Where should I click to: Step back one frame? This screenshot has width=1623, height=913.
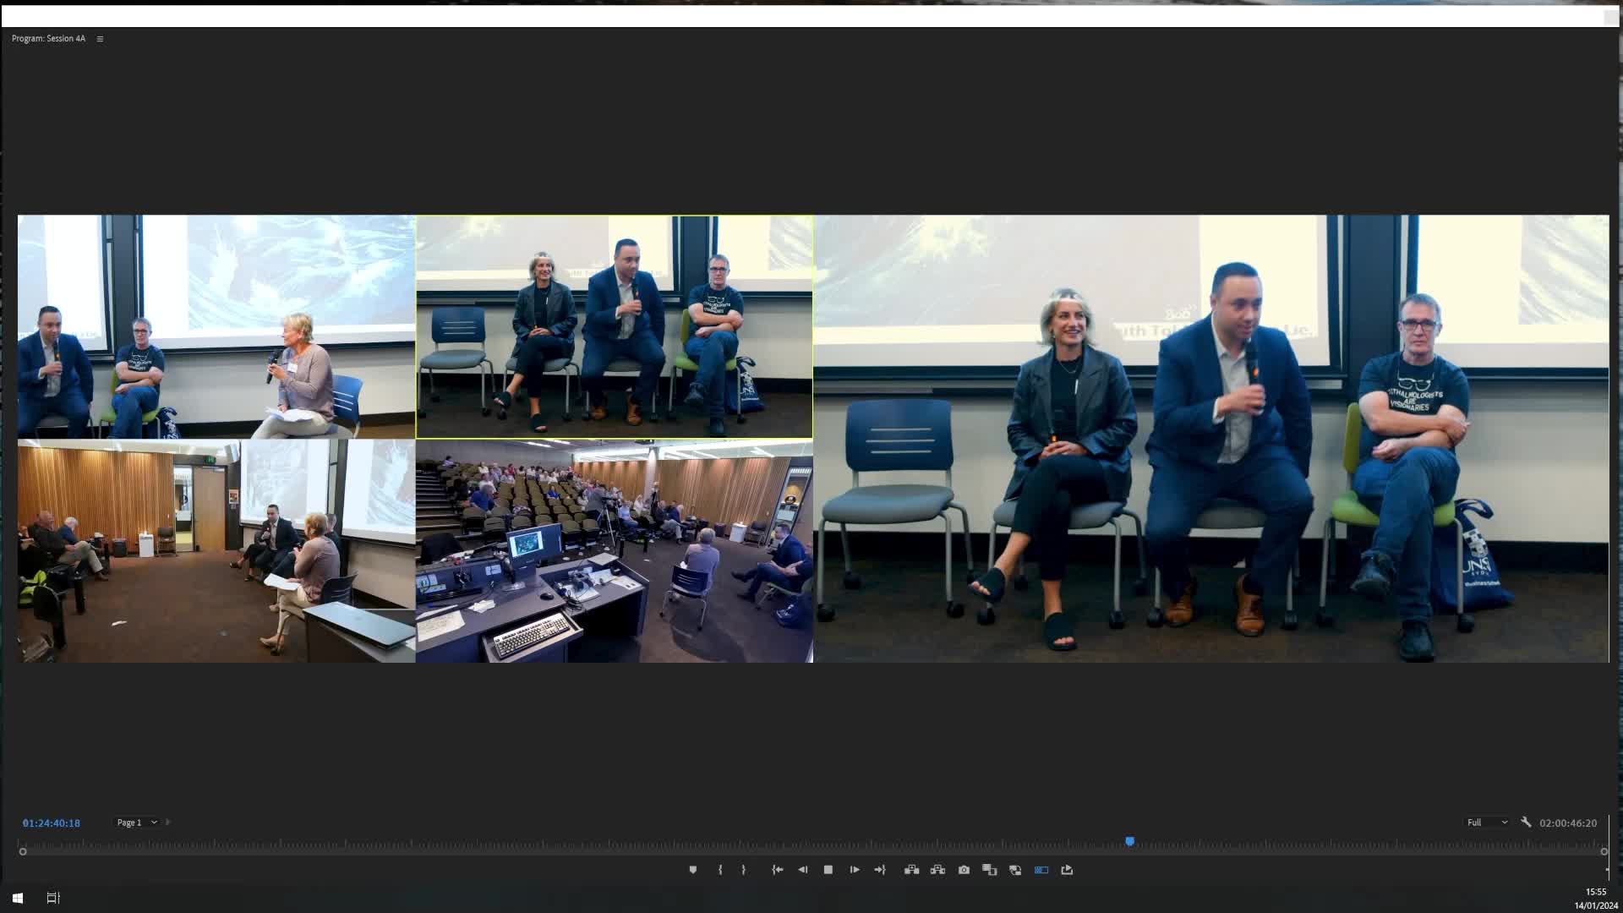[803, 870]
